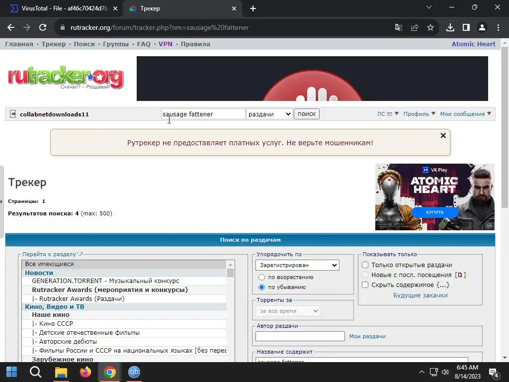Expand Перейти к разделу section
Image resolution: width=509 pixels, height=382 pixels.
(x=52, y=254)
